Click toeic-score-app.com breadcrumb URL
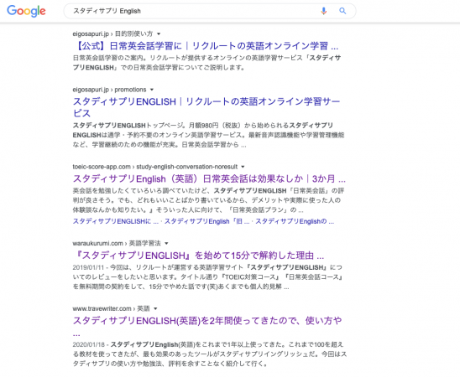The image size is (460, 377). (155, 167)
